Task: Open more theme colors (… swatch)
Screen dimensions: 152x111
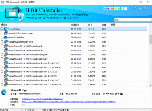Action: click(x=126, y=9)
